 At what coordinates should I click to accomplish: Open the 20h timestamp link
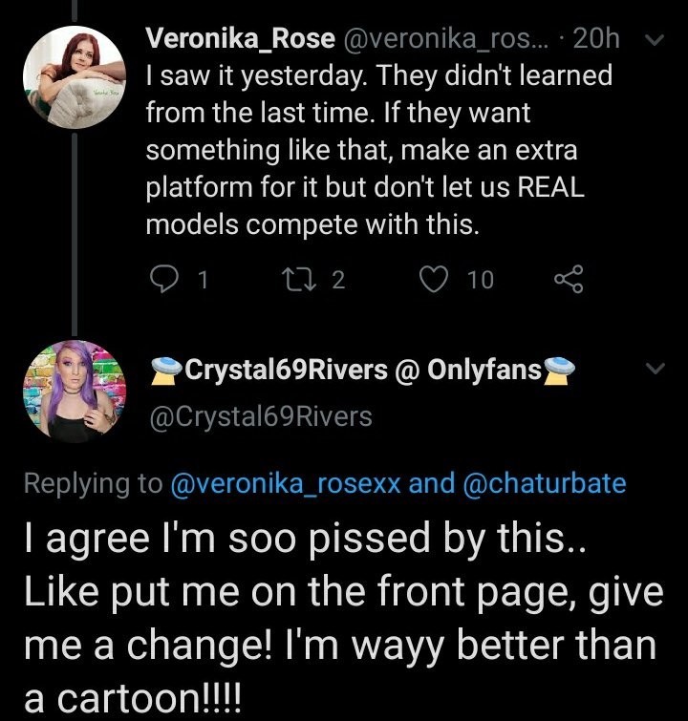pyautogui.click(x=598, y=38)
